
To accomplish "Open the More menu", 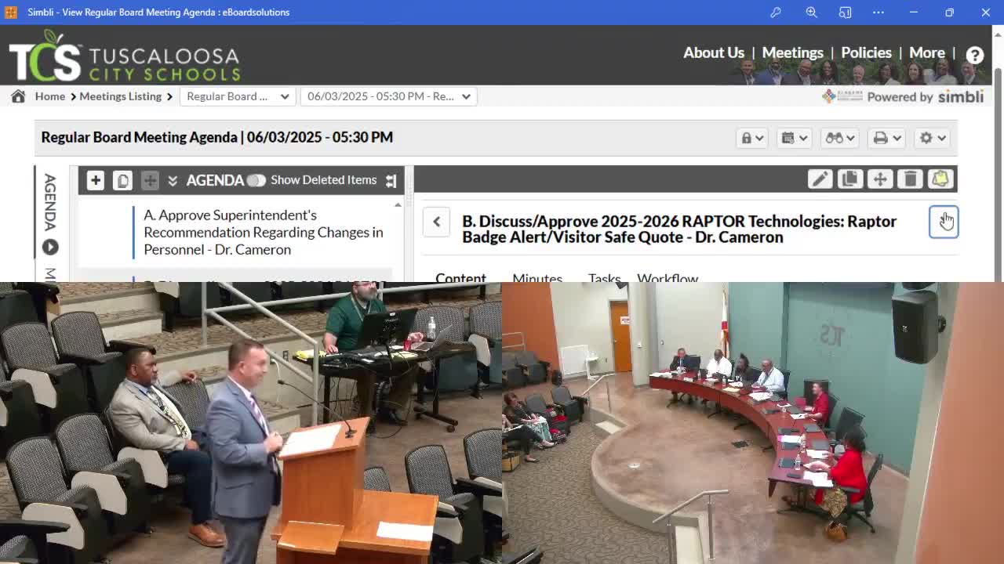I will tap(927, 52).
